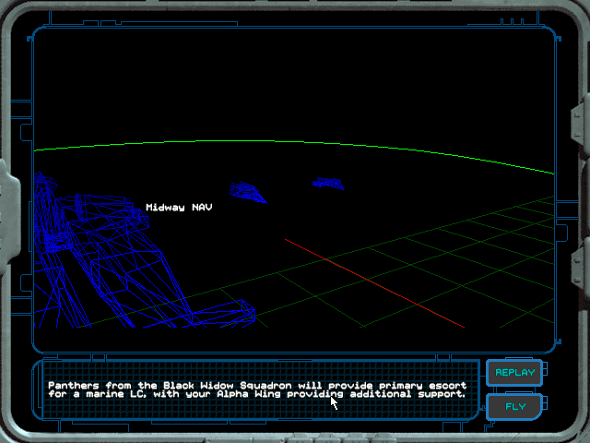Click the briefing text about Panthers escort
This screenshot has width=590, height=443.
pos(257,389)
